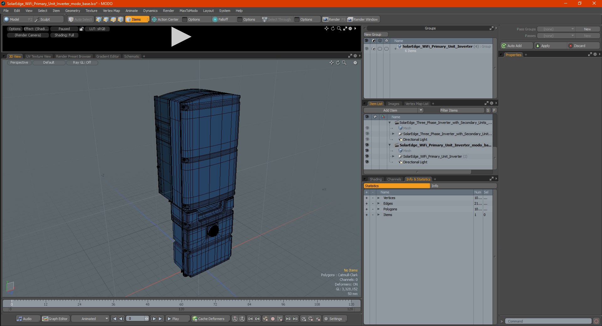Go to first frame

click(x=114, y=319)
